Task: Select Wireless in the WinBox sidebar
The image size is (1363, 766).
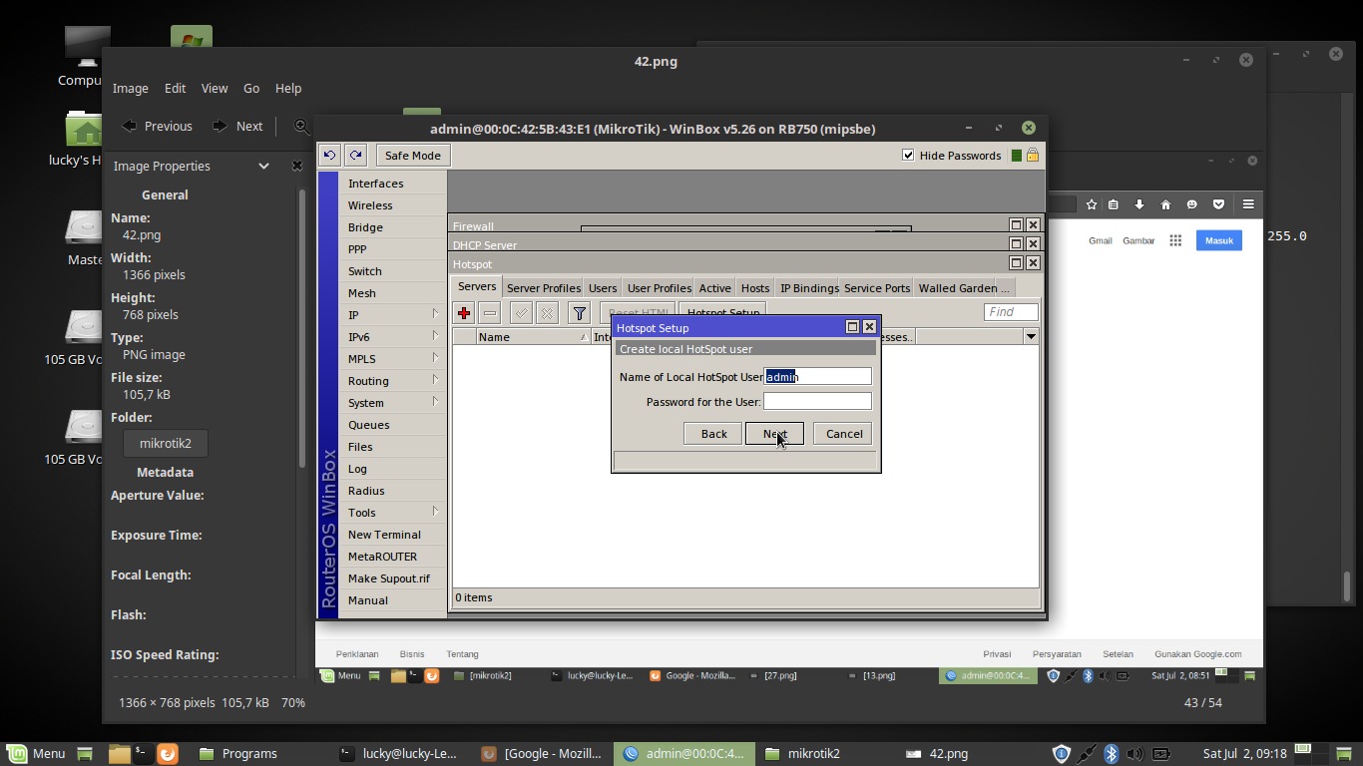Action: point(370,205)
